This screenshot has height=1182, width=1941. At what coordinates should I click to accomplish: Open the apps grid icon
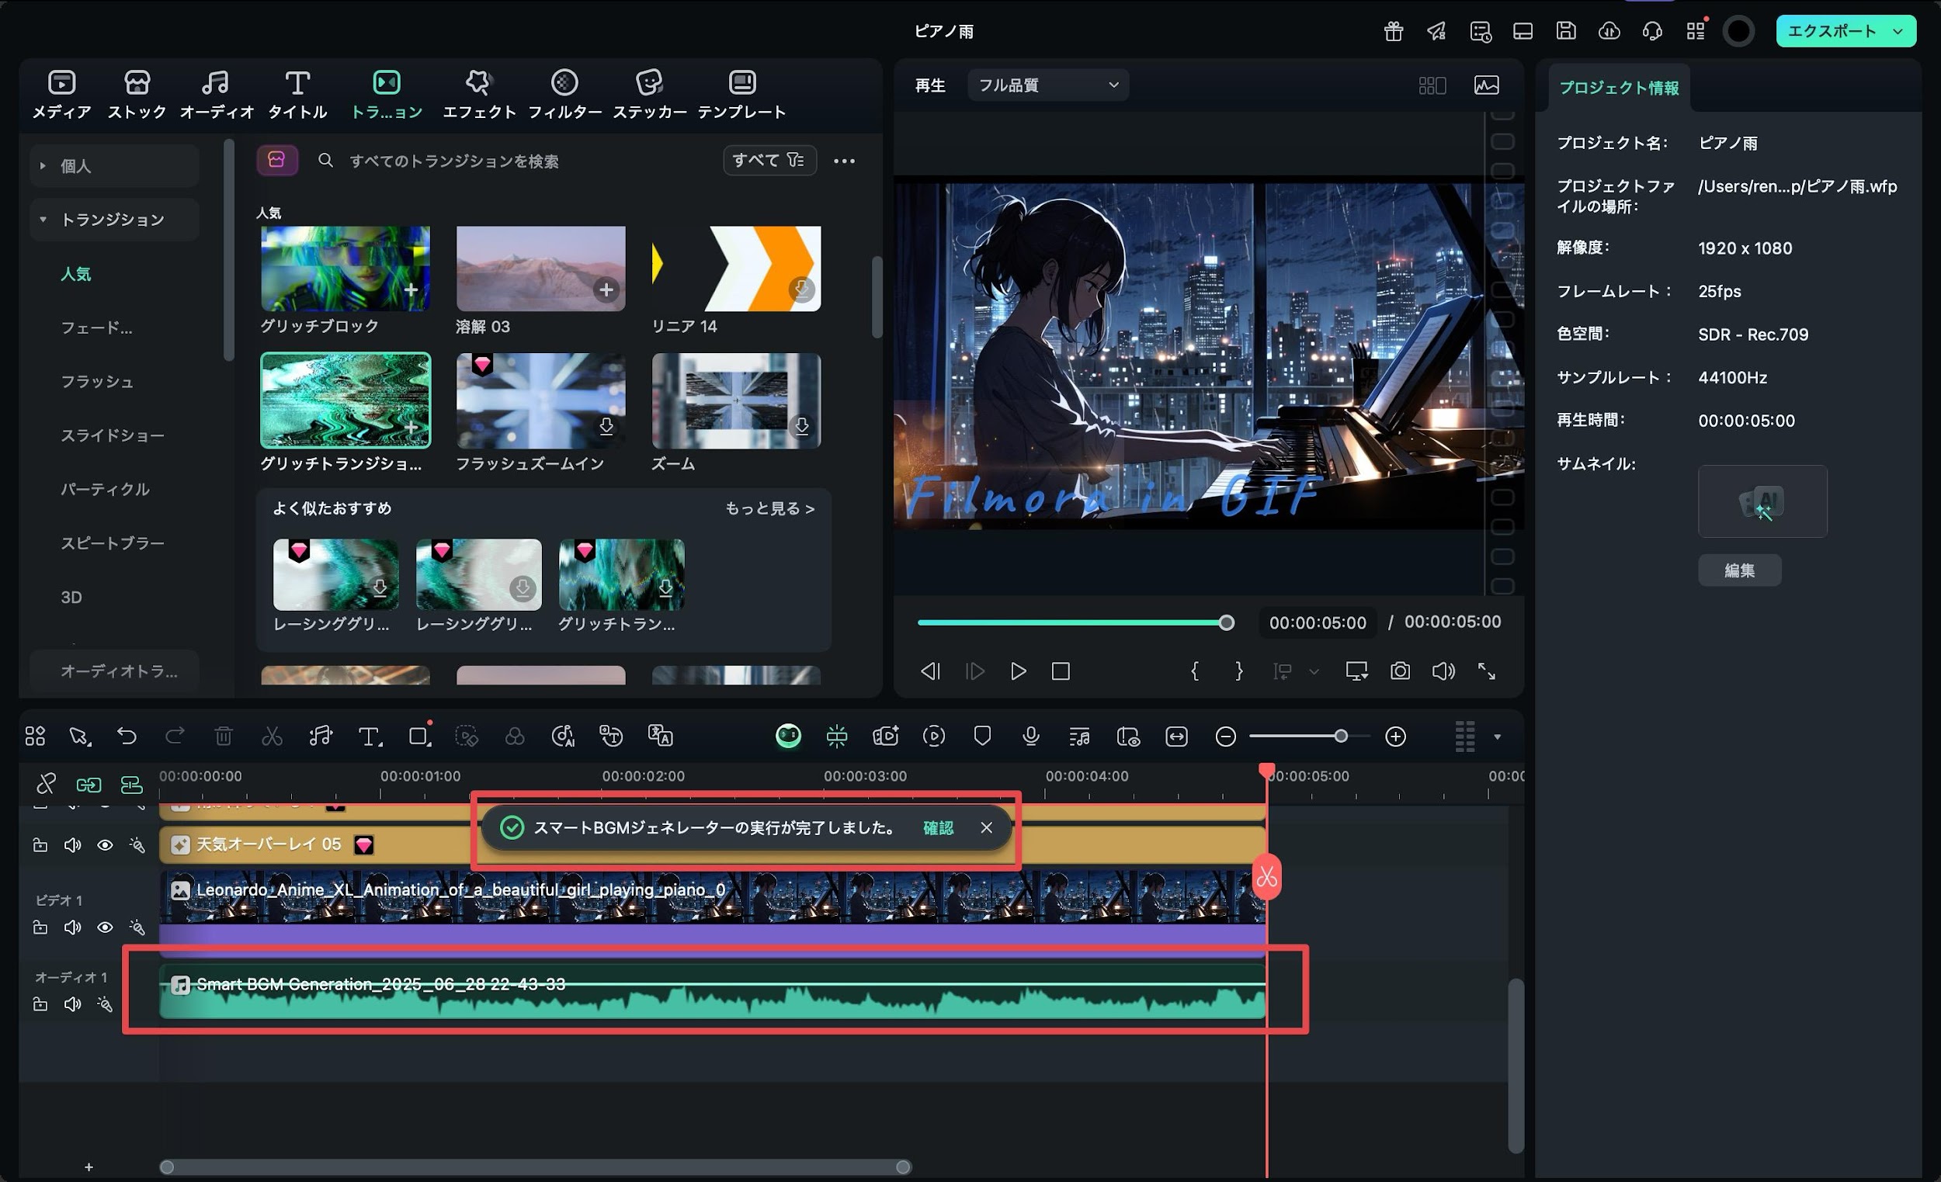tap(1695, 32)
